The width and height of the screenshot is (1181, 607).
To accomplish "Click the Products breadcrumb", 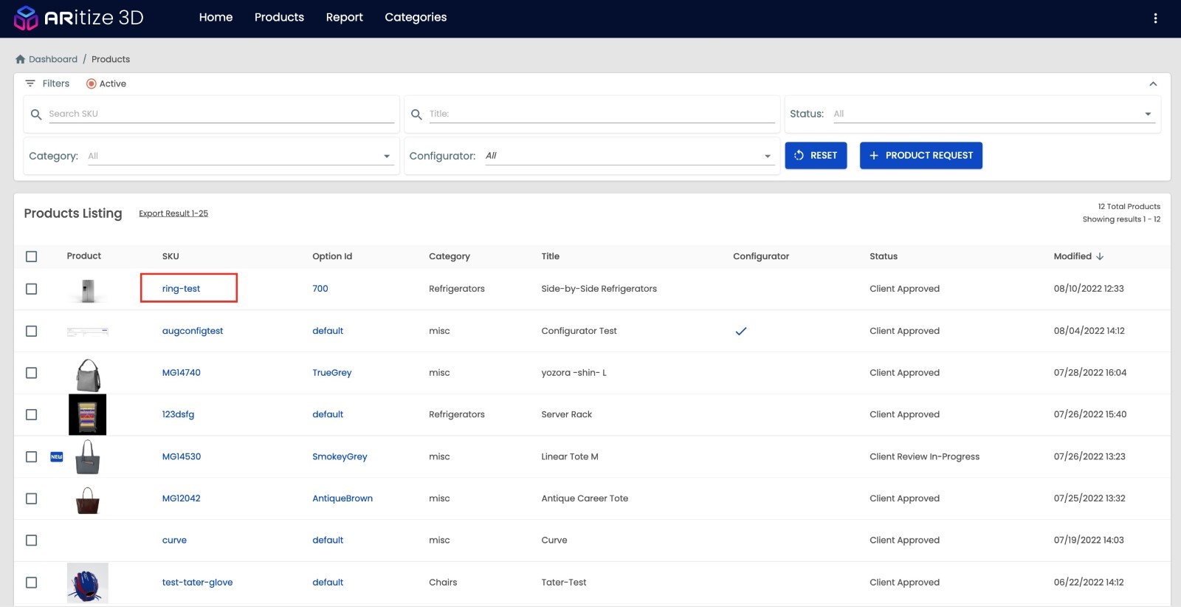I will click(x=111, y=59).
